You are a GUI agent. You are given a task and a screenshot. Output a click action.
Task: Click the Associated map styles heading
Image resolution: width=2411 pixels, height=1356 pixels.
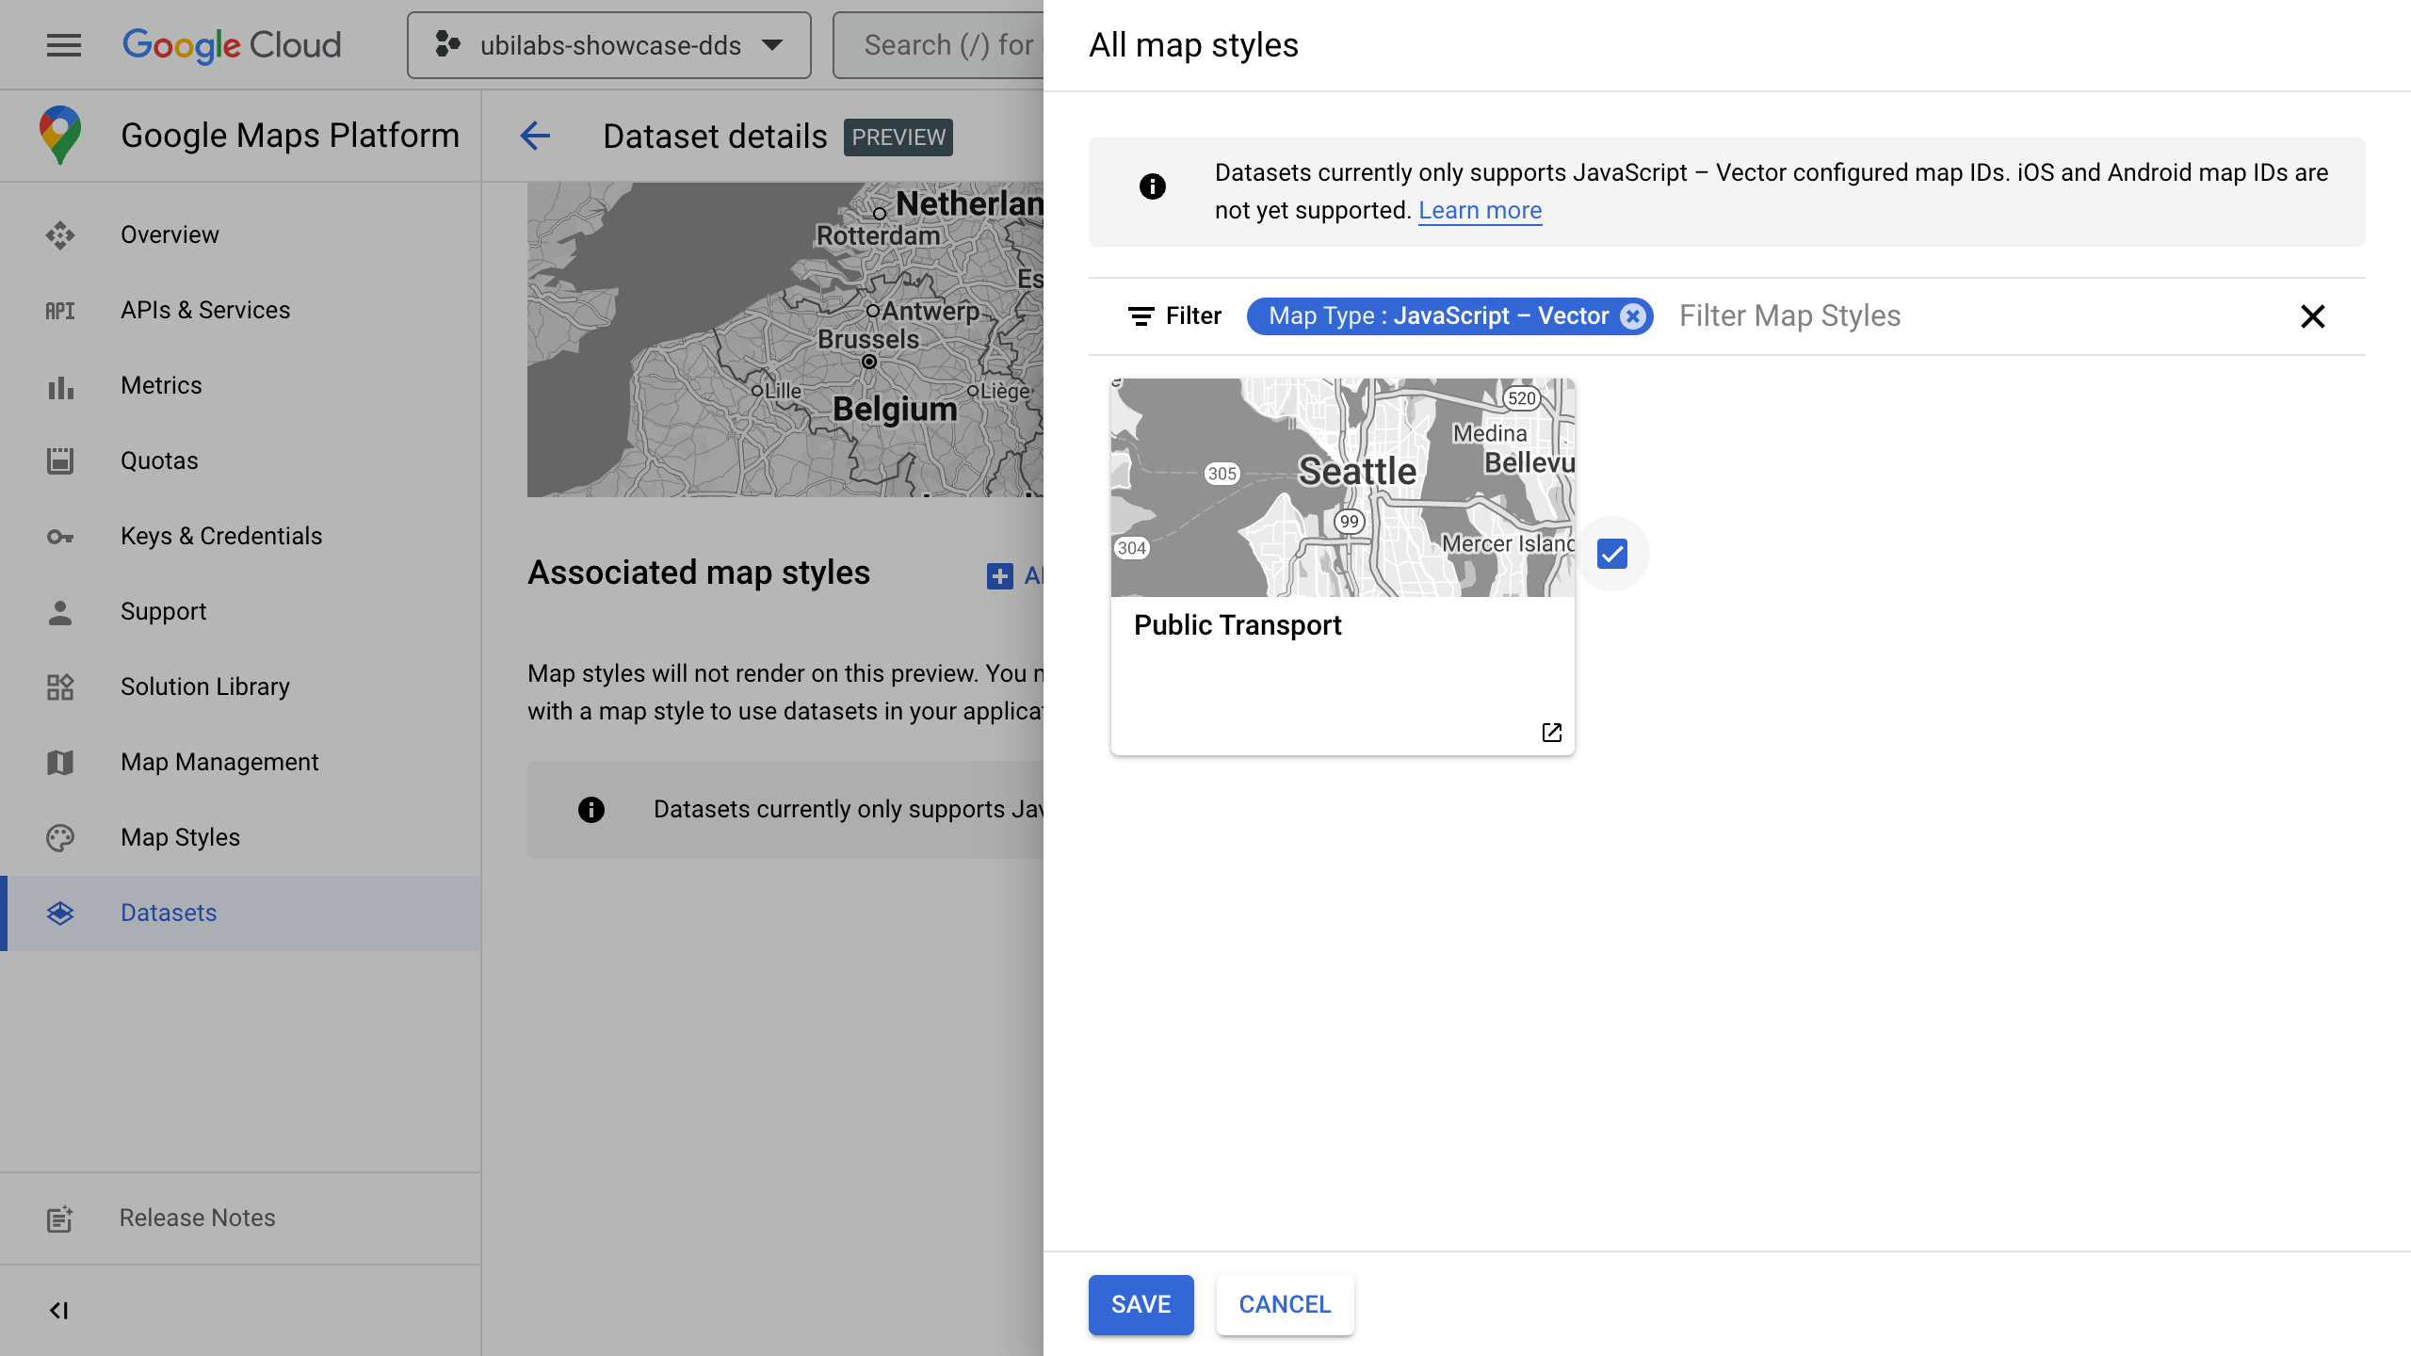pyautogui.click(x=698, y=573)
